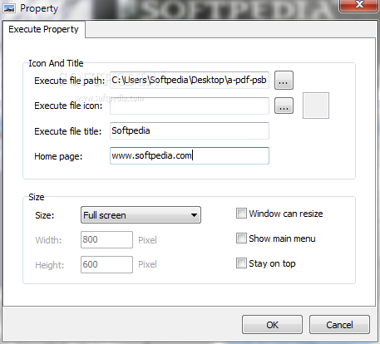Select the Execute Property tab
Viewport: 380px width, 344px height.
point(43,29)
